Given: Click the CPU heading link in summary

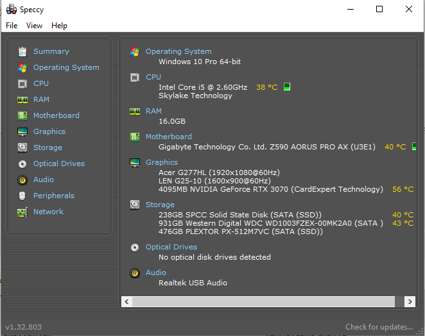Looking at the screenshot, I should click(x=153, y=77).
